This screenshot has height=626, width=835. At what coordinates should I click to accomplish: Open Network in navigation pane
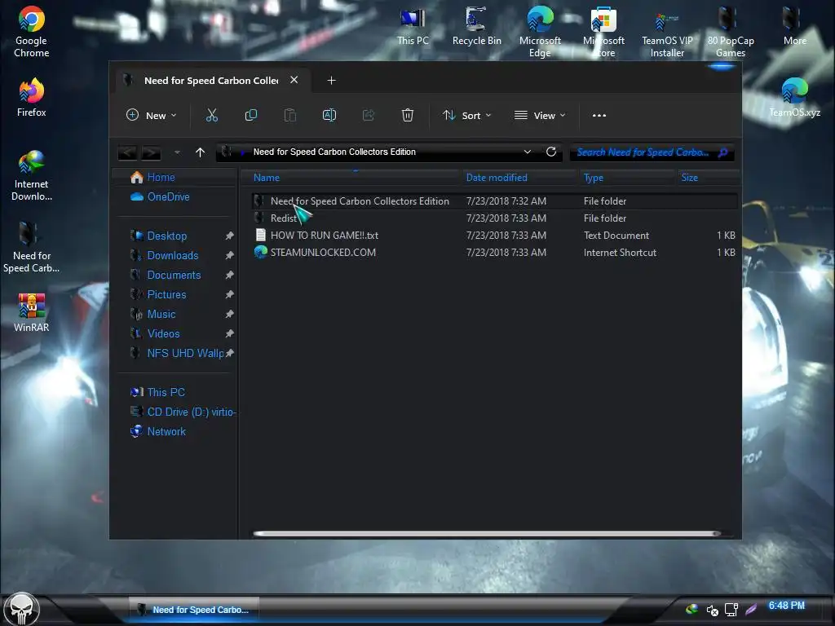point(166,432)
